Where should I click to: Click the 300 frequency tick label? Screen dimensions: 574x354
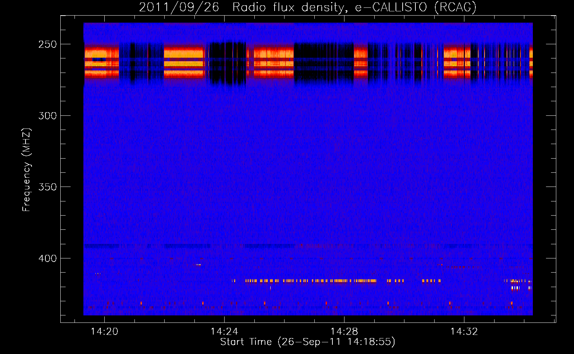click(48, 116)
